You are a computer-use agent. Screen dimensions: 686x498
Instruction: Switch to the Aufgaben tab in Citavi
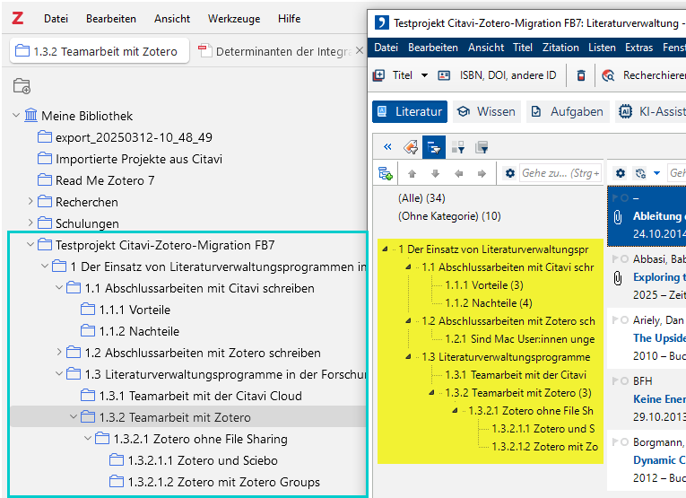(568, 111)
